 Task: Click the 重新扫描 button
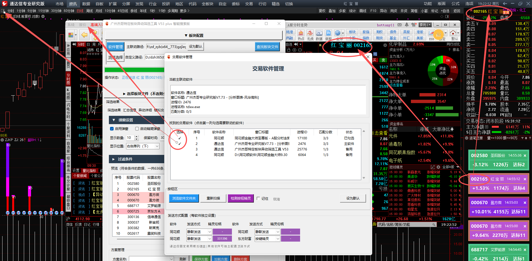[213, 198]
